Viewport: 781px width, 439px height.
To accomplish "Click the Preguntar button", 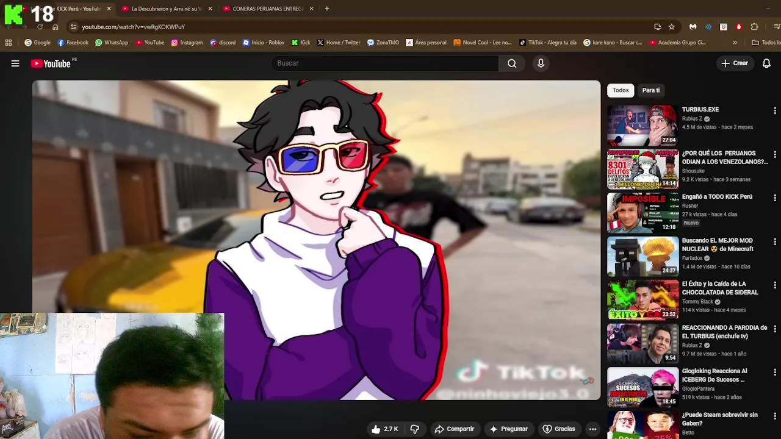I will pyautogui.click(x=508, y=429).
